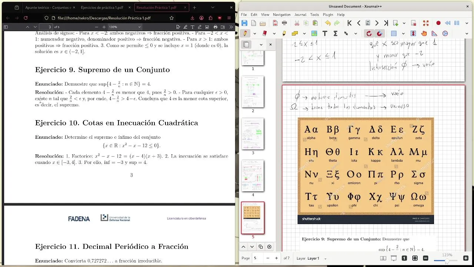This screenshot has width=474, height=267.
Task: Start audio recording with red dot
Action: pos(438,23)
